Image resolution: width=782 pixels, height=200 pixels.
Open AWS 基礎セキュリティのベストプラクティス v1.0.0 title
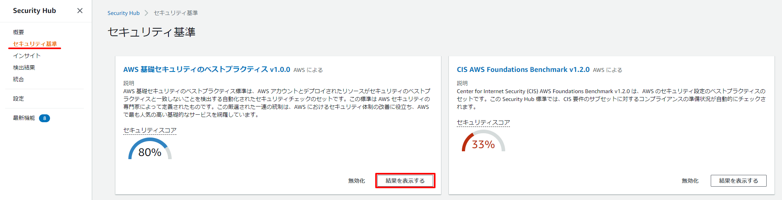207,70
